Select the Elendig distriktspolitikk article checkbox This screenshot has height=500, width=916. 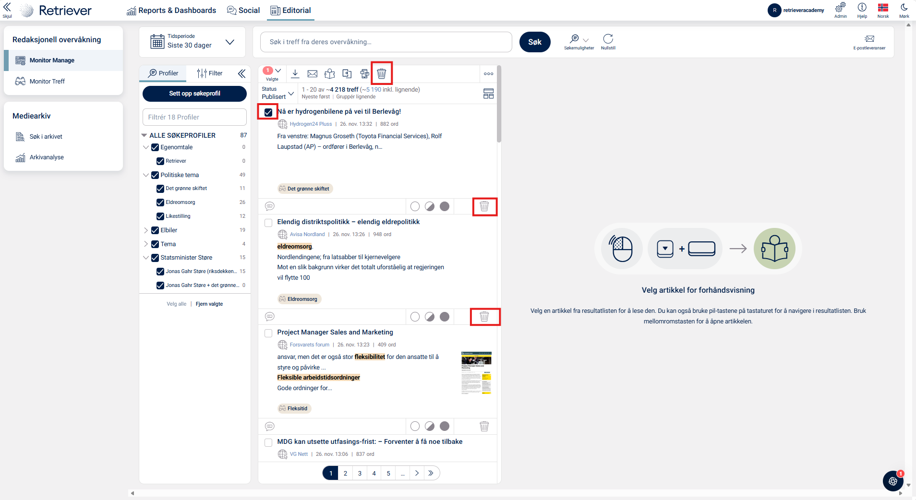click(268, 223)
